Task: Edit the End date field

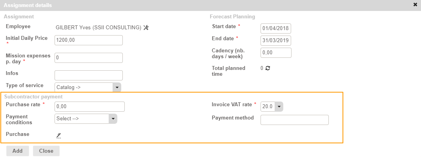Action: (276, 41)
